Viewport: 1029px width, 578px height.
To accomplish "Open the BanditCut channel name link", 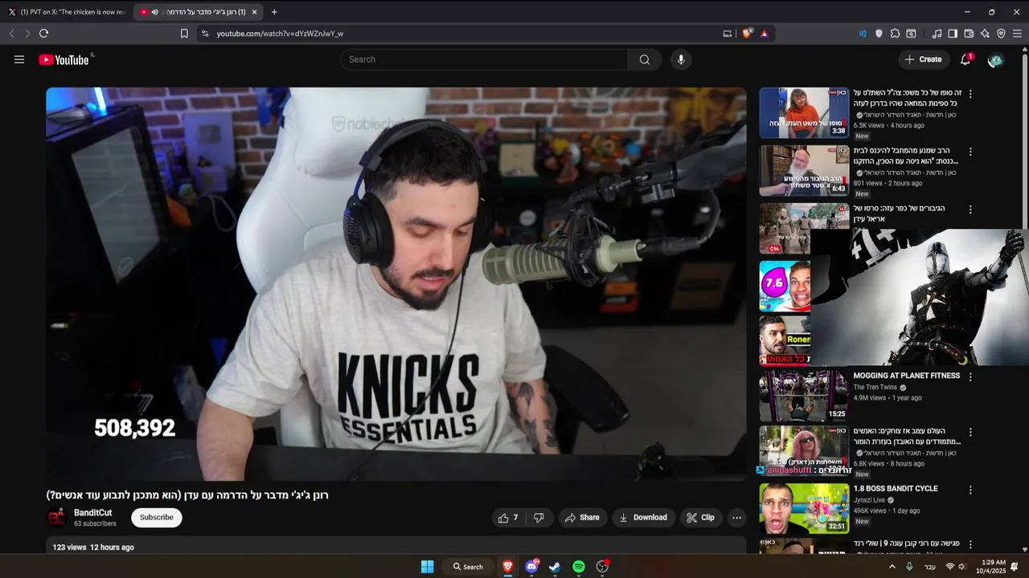I will point(93,513).
